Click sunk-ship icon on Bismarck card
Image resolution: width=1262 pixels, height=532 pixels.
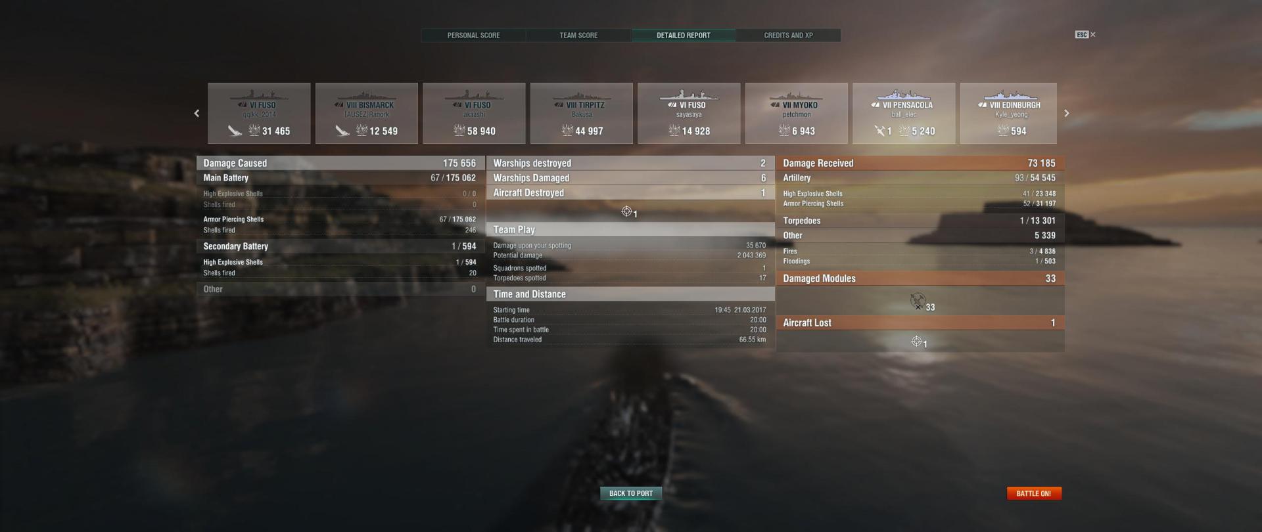(342, 131)
